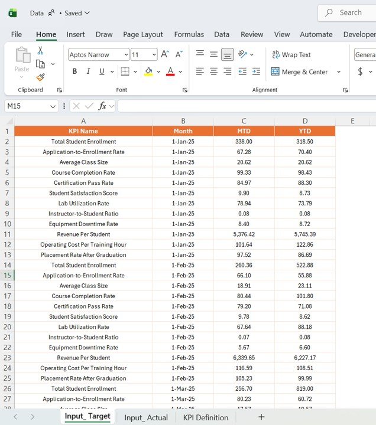The image size is (376, 425).
Task: Open the Borders dropdown arrow
Action: point(137,72)
